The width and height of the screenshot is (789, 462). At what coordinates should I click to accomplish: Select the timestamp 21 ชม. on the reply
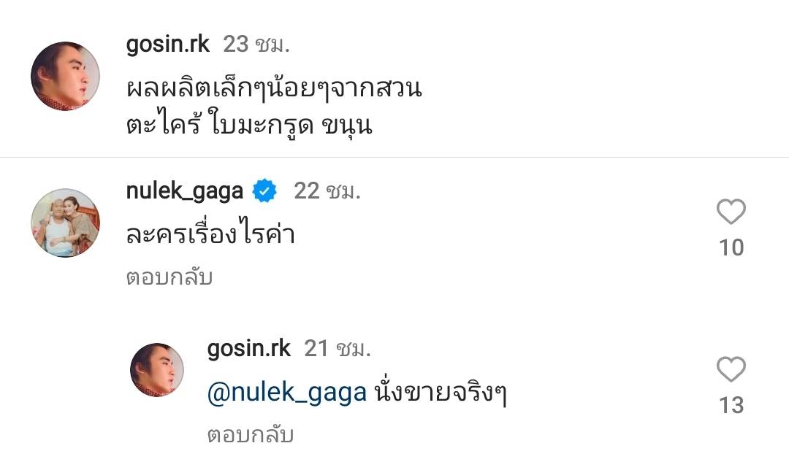pos(340,349)
